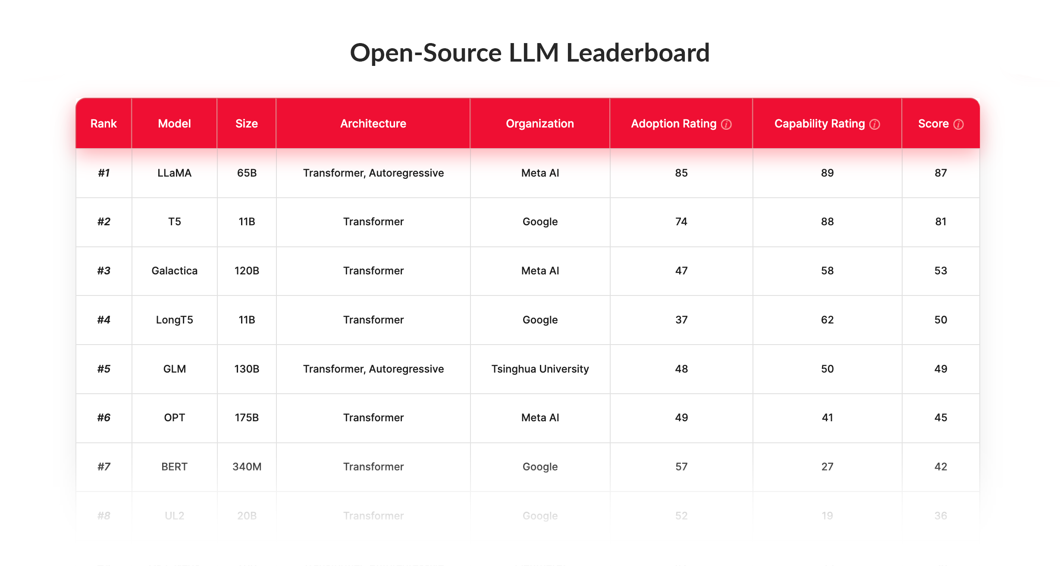Click rank #7 cell
The width and height of the screenshot is (1060, 566).
[x=103, y=466]
